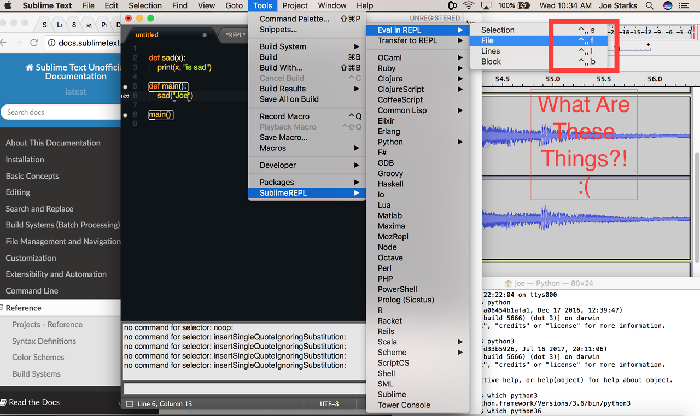Collapse the Reference section in docs sidebar
This screenshot has width=700, height=416.
click(x=3, y=308)
